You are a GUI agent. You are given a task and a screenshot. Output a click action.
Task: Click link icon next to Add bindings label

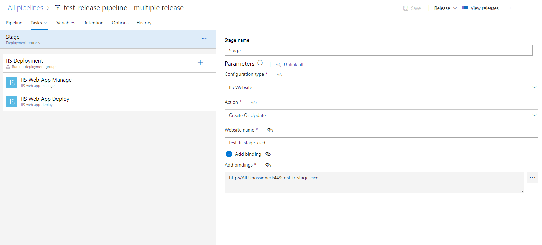pyautogui.click(x=268, y=165)
